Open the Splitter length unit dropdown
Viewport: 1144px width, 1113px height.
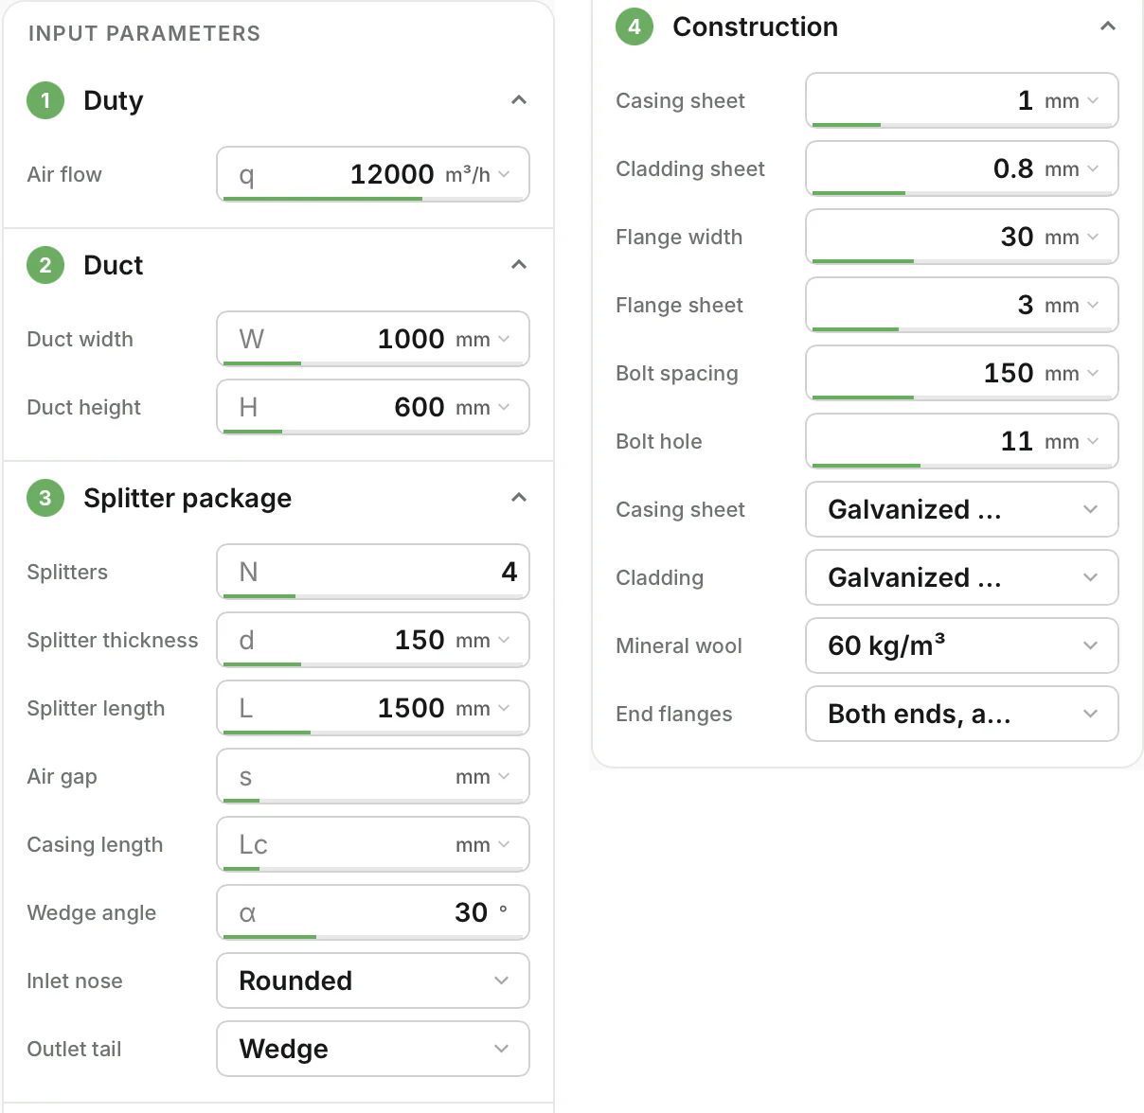tap(483, 708)
